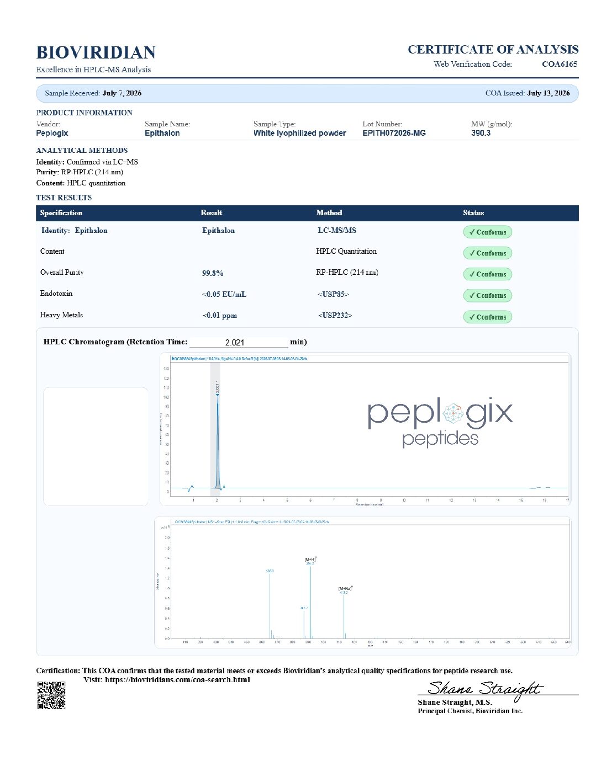Click the 'Specification' column header
This screenshot has width=601, height=777.
[x=61, y=213]
